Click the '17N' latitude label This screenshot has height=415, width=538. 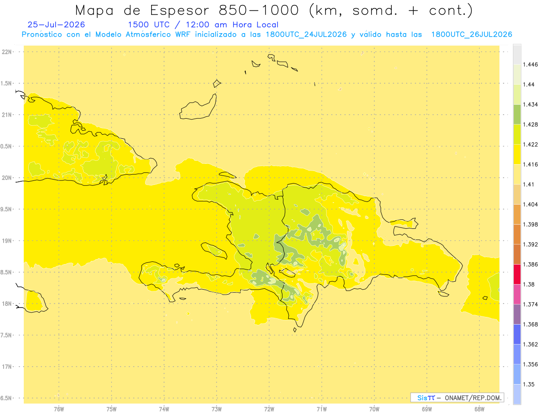click(7, 367)
